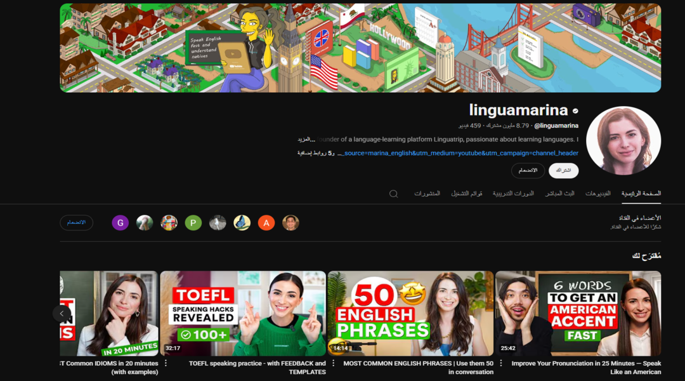The width and height of the screenshot is (685, 381).
Task: Open options menu for American accent video
Action: 500,363
